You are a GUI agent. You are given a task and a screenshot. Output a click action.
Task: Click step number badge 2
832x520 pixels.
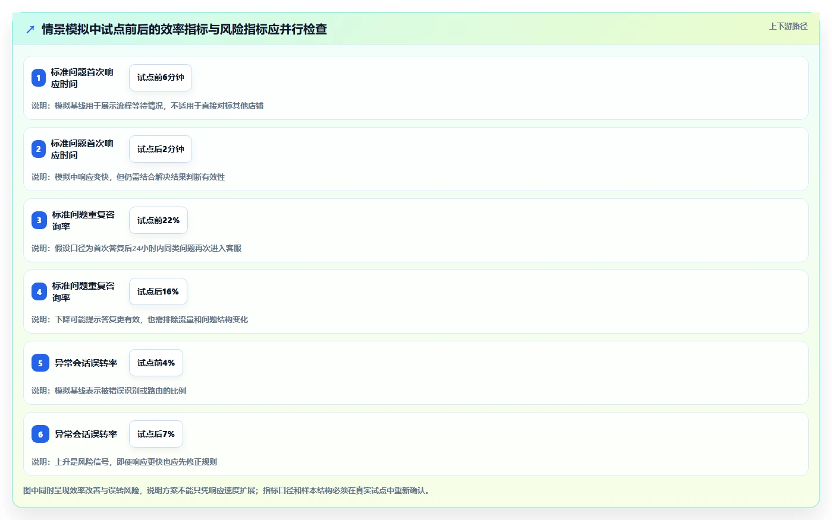click(x=39, y=149)
